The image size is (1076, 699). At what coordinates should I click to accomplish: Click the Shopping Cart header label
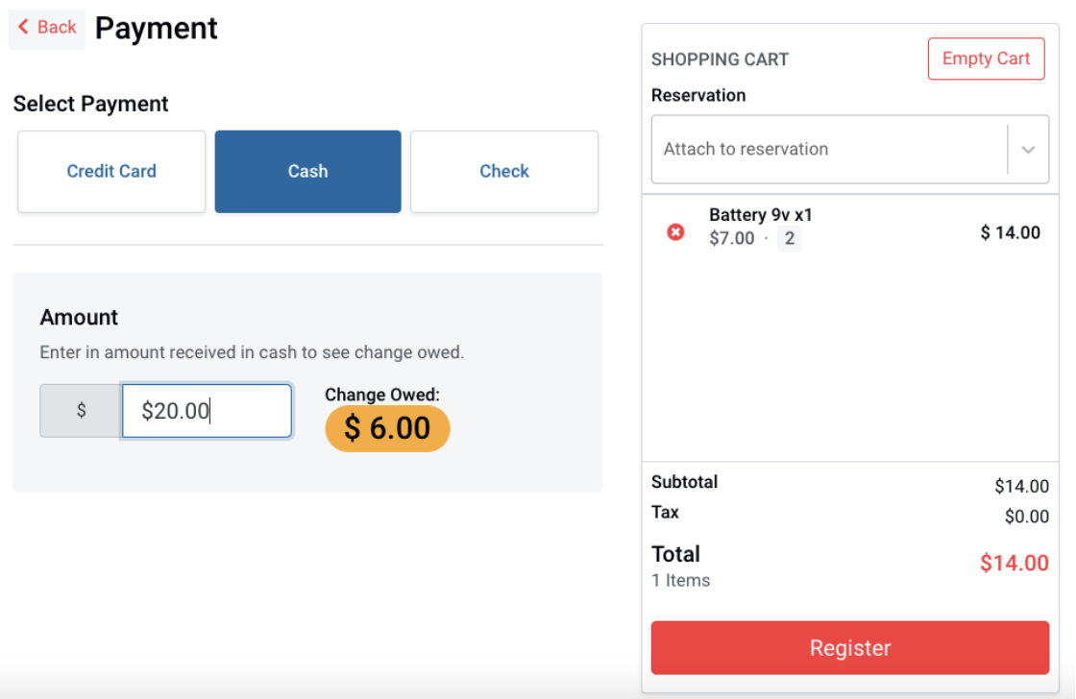tap(720, 60)
